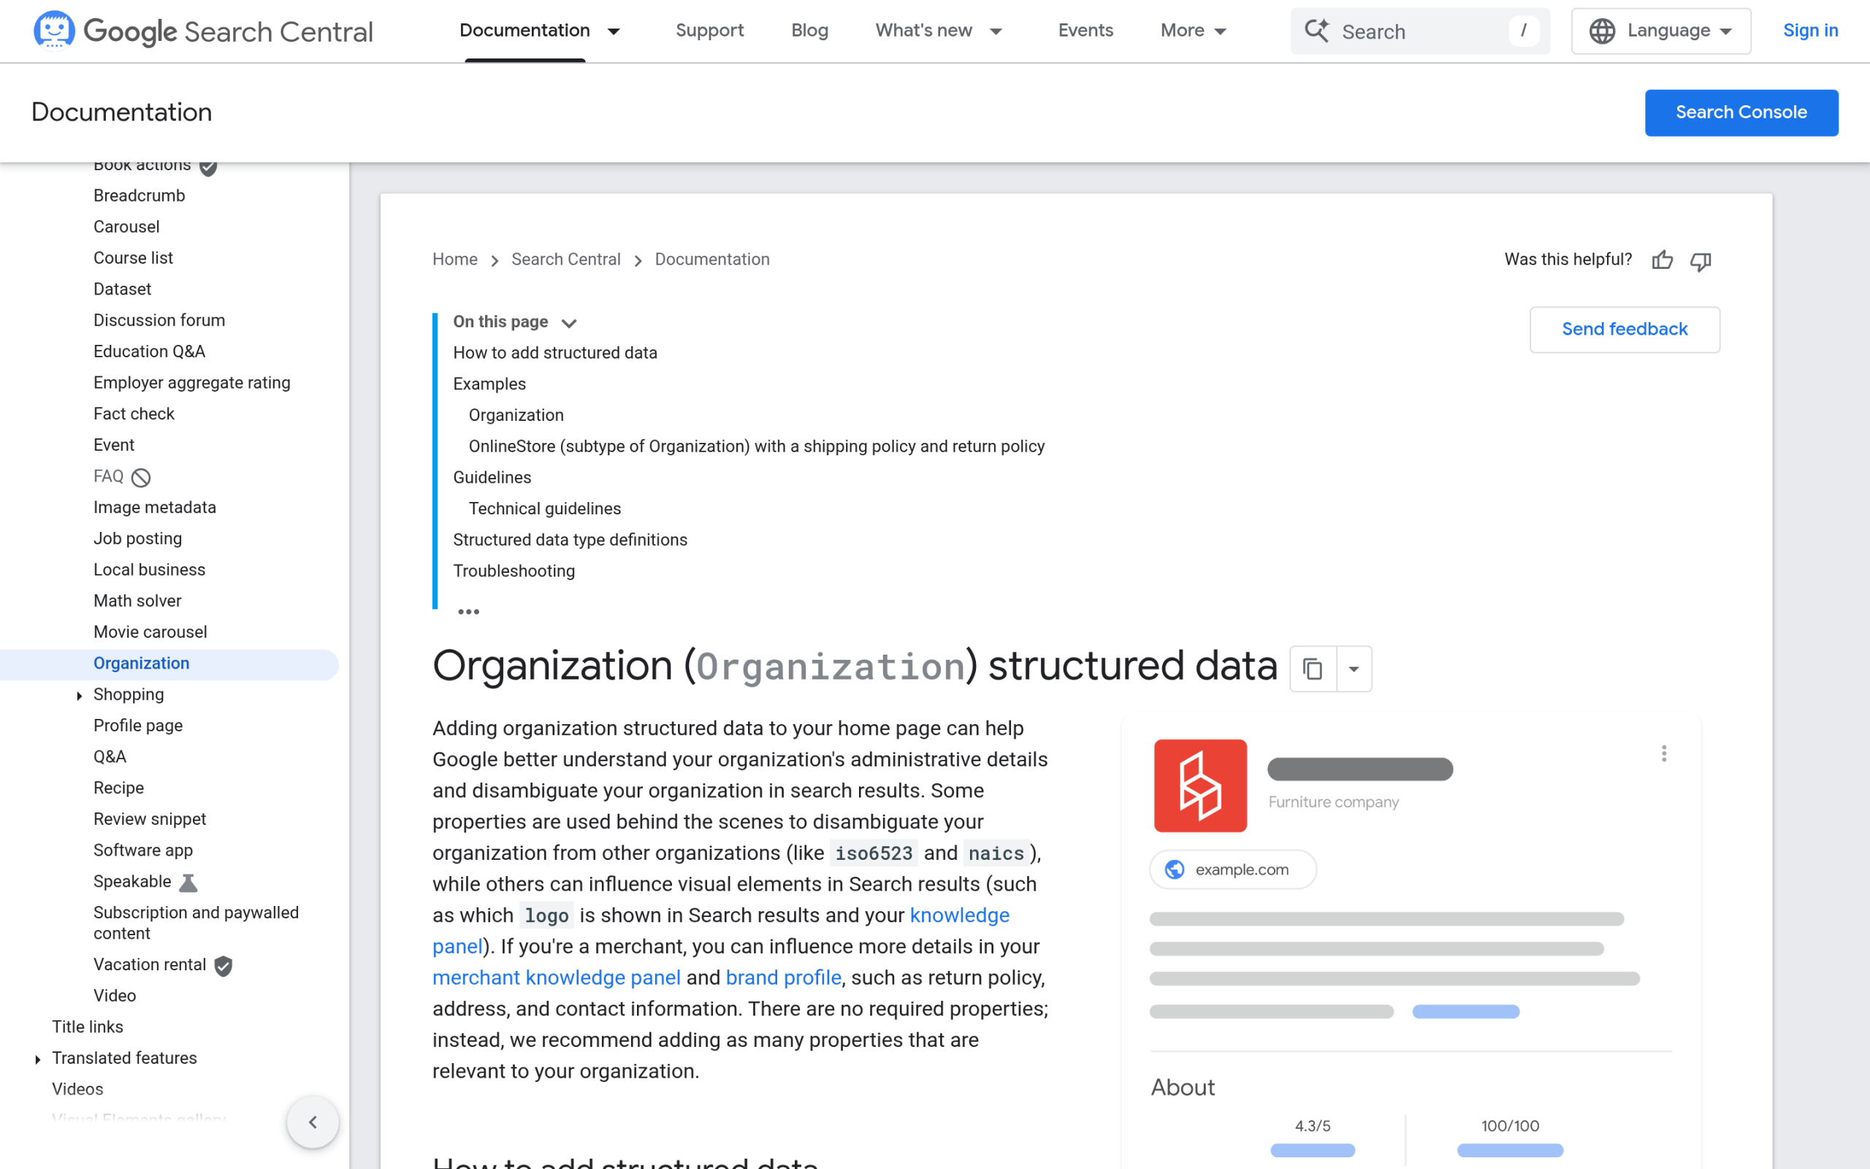1870x1169 pixels.
Task: Click the Home breadcrumb link
Action: pos(454,260)
